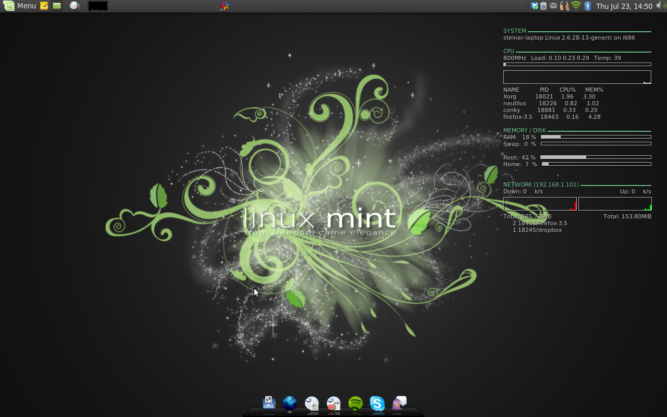667x417 pixels.
Task: Click the SYSTEM heading in the conky panel
Action: (515, 31)
